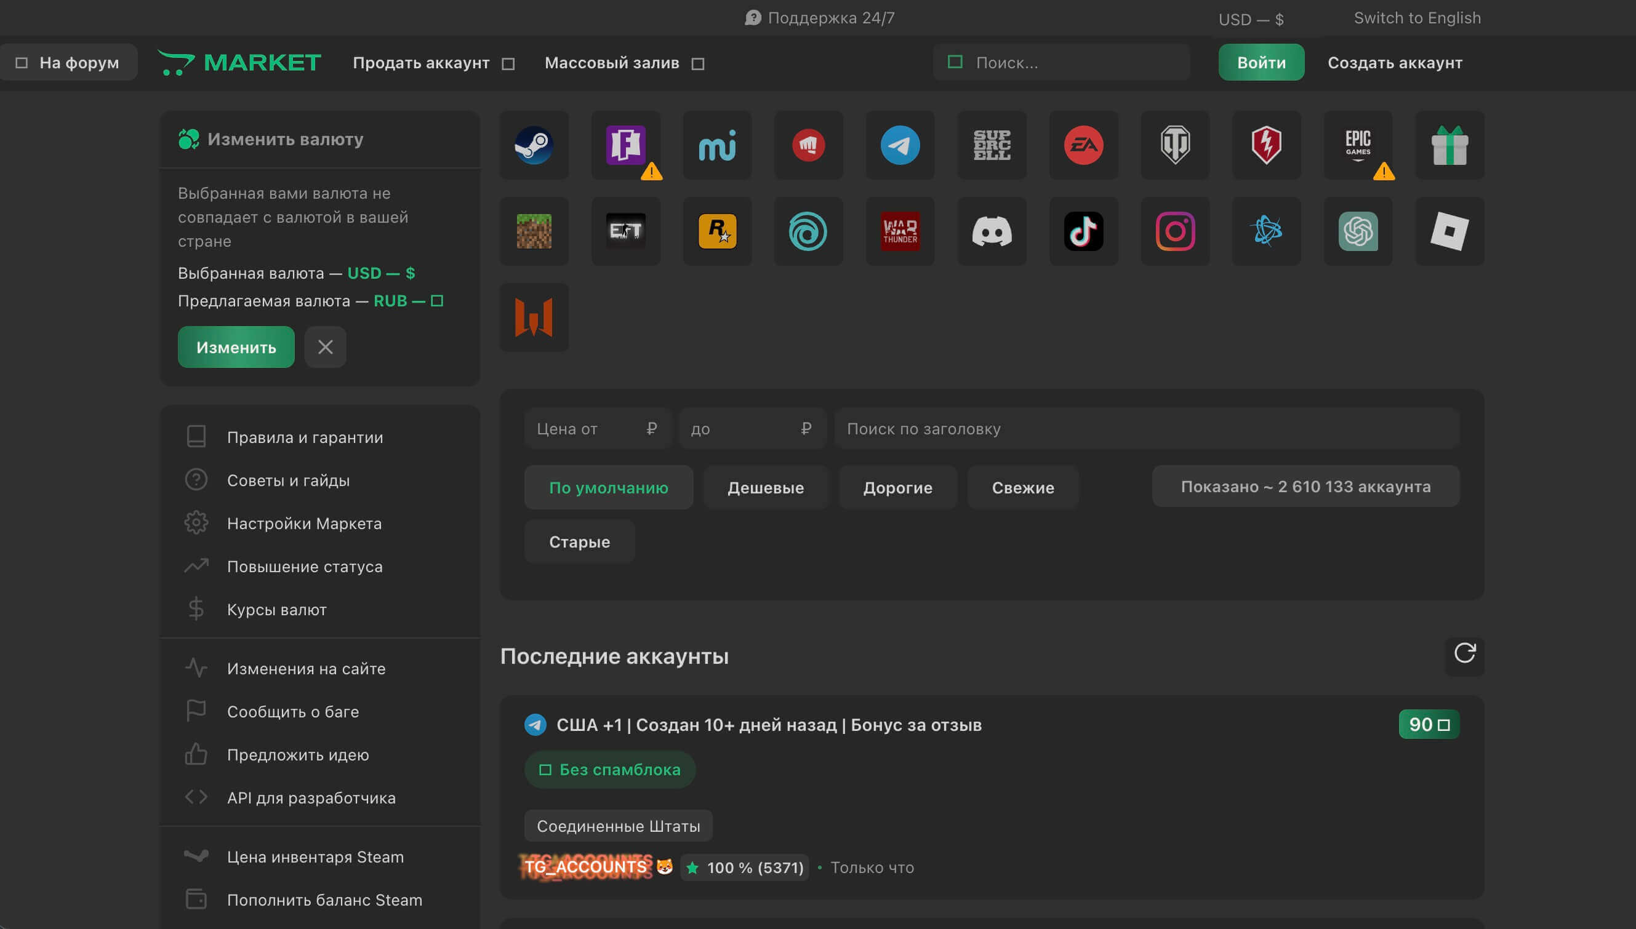Open the Riot Games accounts category
The image size is (1636, 929).
tap(808, 145)
